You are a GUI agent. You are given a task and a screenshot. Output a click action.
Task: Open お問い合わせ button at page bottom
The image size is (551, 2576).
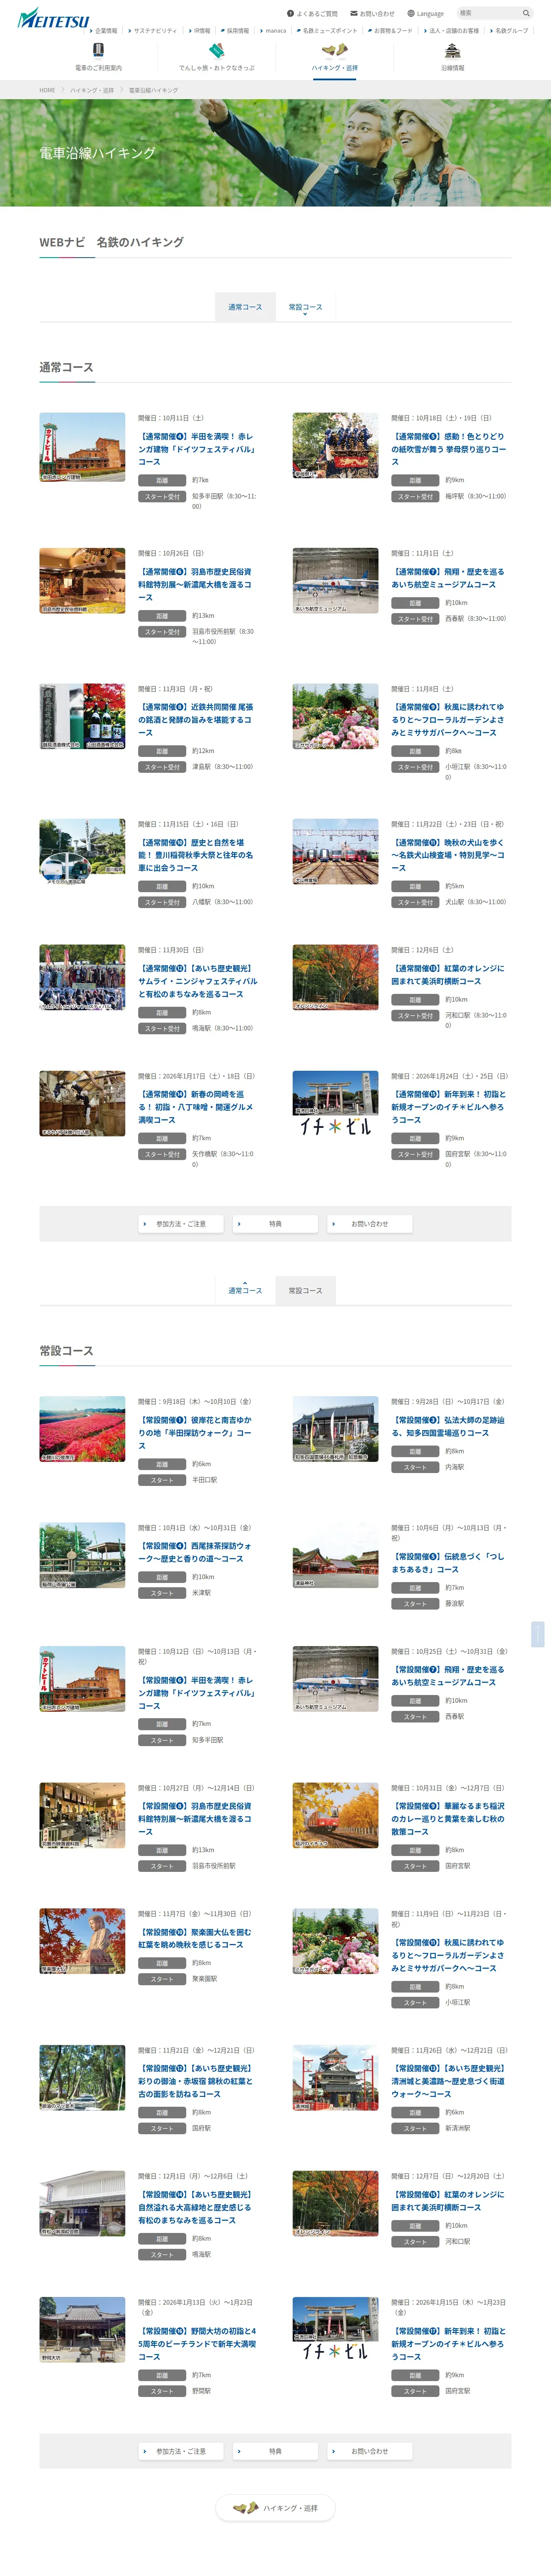[369, 2451]
